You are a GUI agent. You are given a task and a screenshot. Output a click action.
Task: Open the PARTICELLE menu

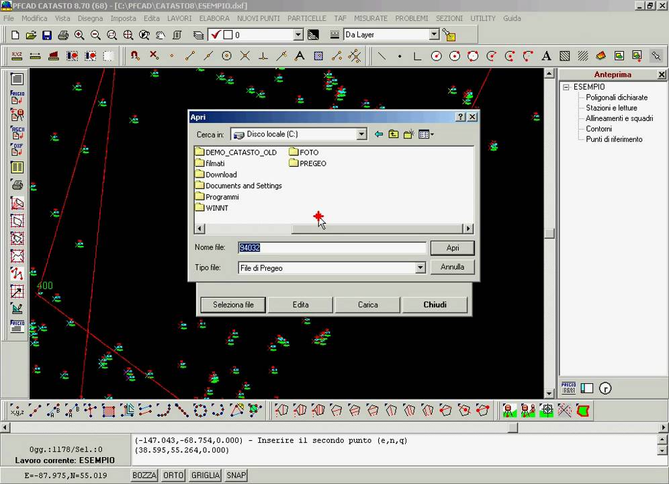307,18
